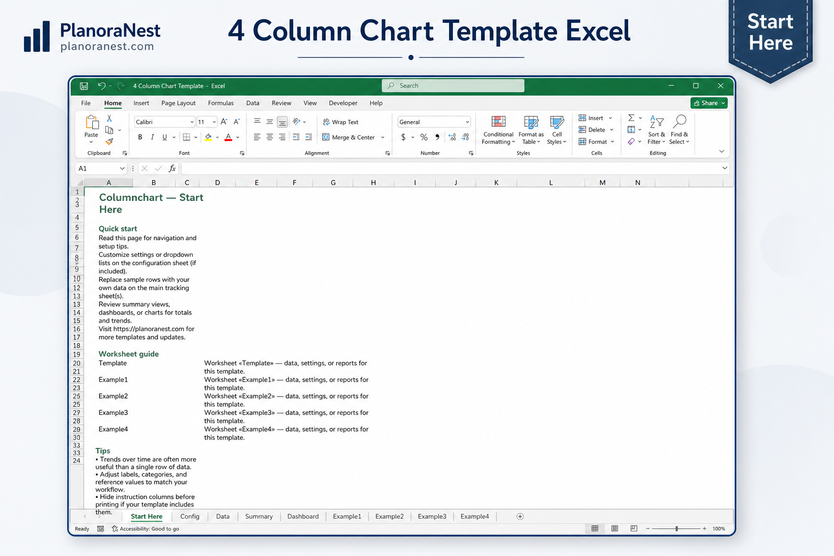Switch to the Example3 sheet tab

[x=432, y=516]
